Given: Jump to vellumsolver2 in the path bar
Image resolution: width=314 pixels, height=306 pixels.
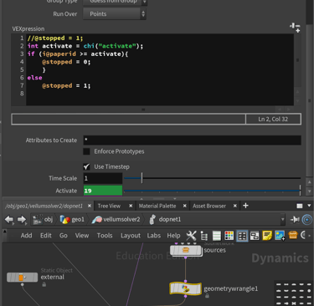Looking at the screenshot, I should (116, 220).
